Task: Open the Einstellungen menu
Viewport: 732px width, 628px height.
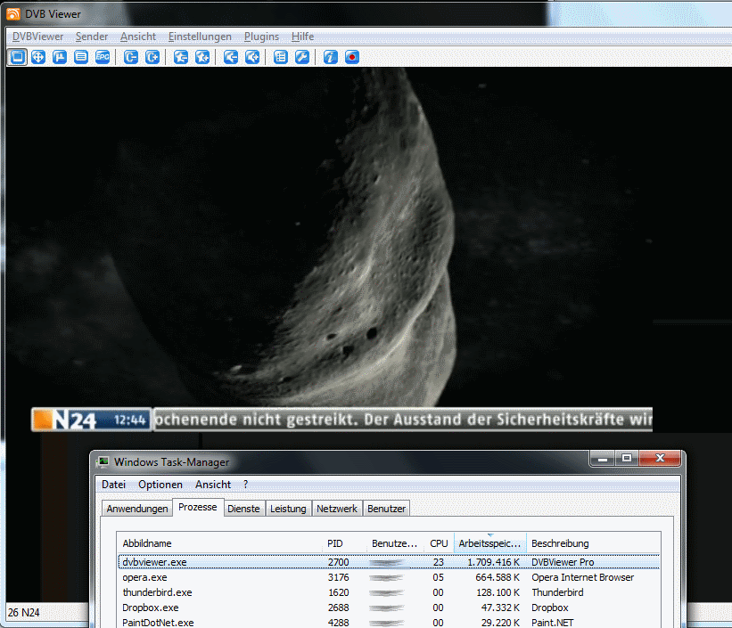Action: (200, 37)
